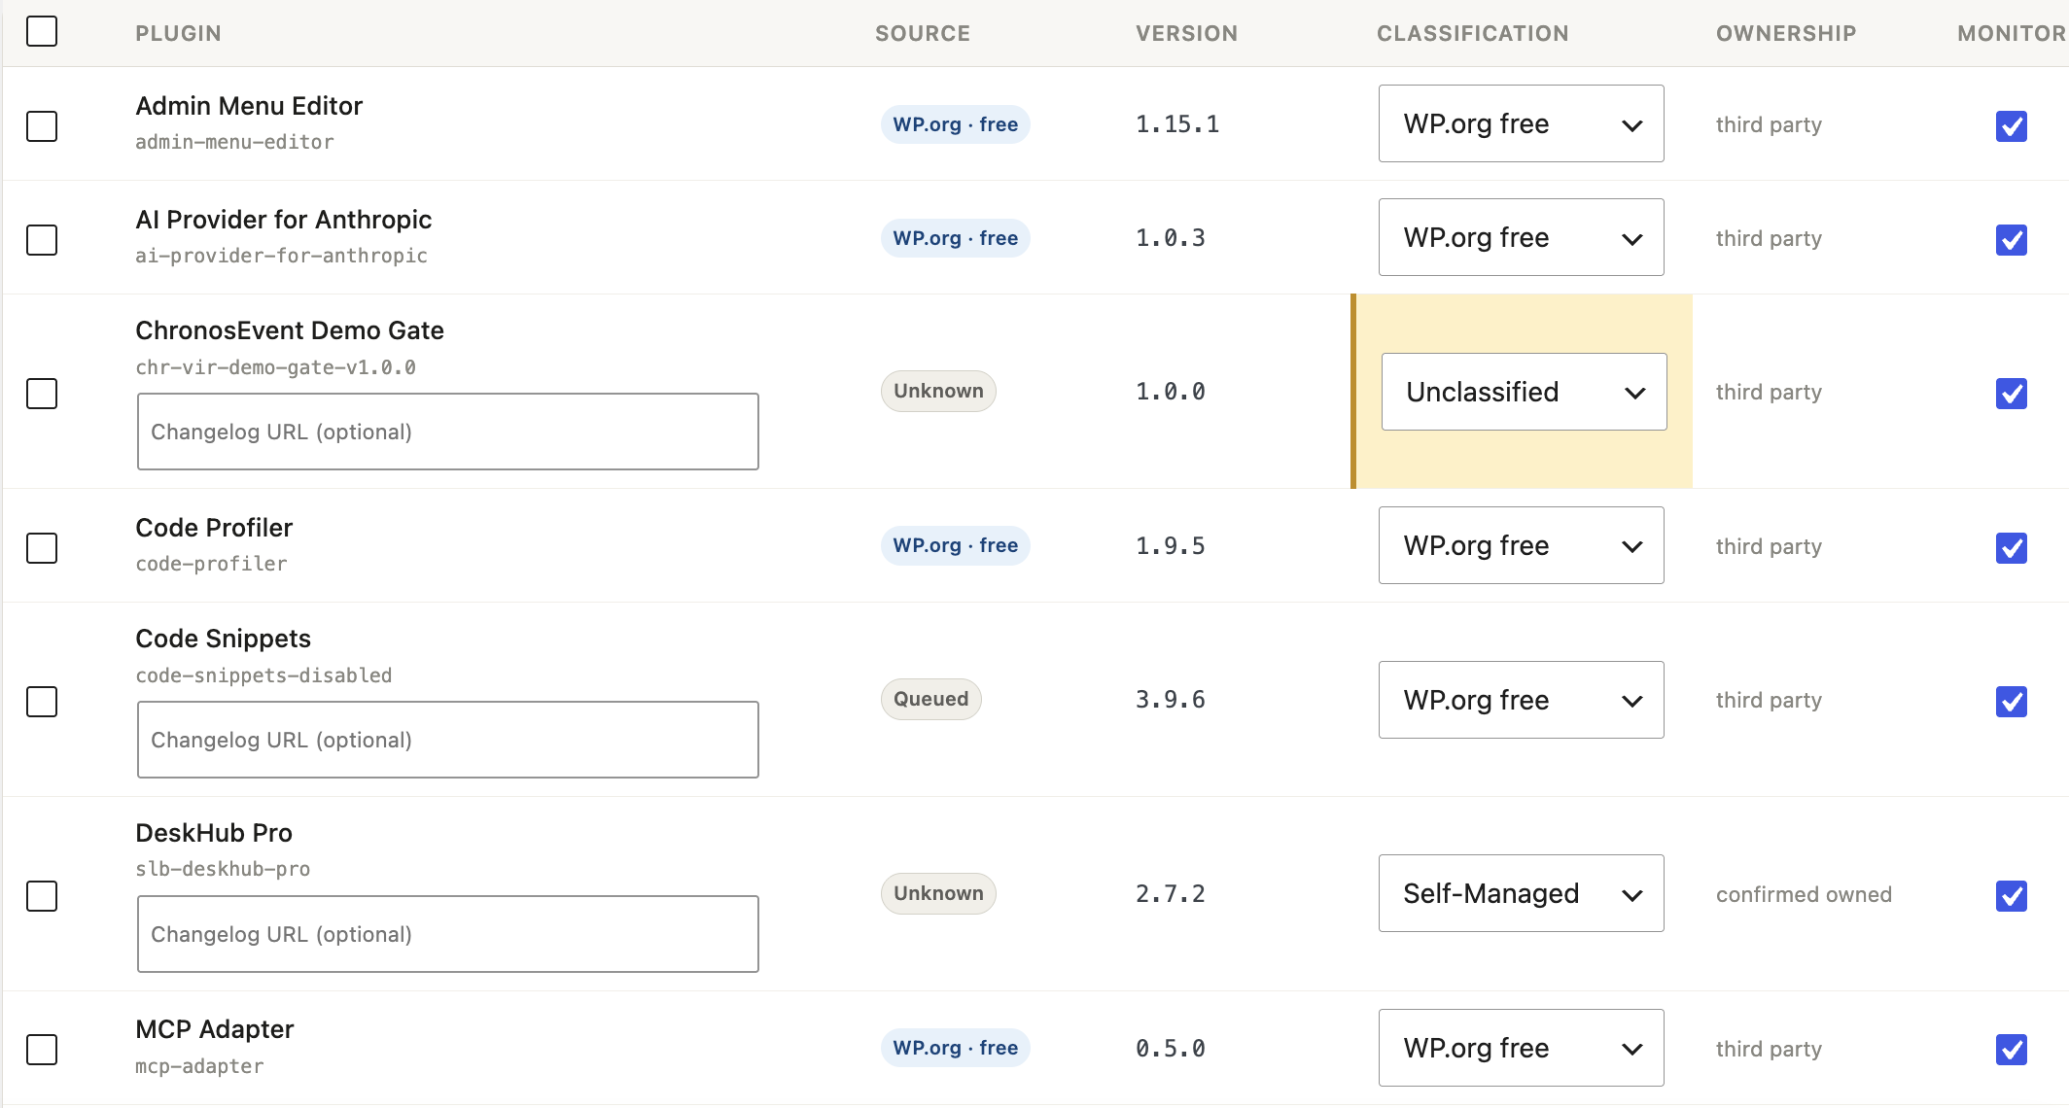Click the Code Profiler plugin name
Screen dimensions: 2069x1108
click(214, 528)
